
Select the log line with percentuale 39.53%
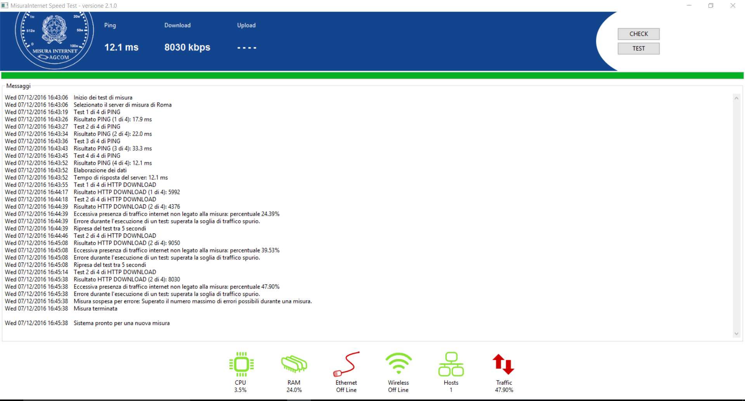tap(177, 250)
